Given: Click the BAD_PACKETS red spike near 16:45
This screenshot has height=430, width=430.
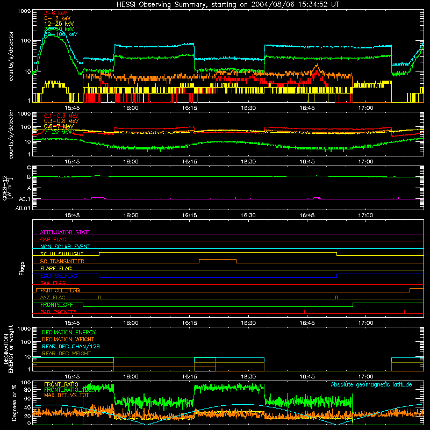Looking at the screenshot, I should (x=304, y=312).
